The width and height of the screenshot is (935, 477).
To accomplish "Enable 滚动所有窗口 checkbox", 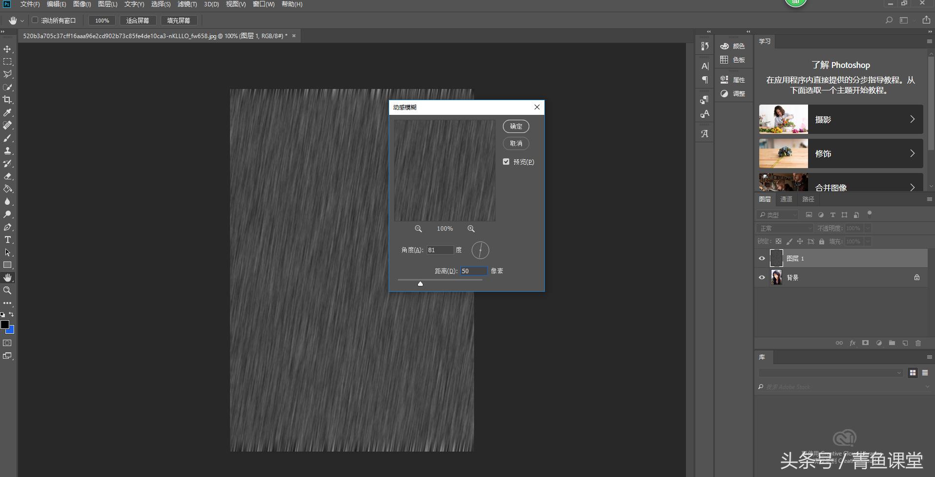I will click(35, 21).
